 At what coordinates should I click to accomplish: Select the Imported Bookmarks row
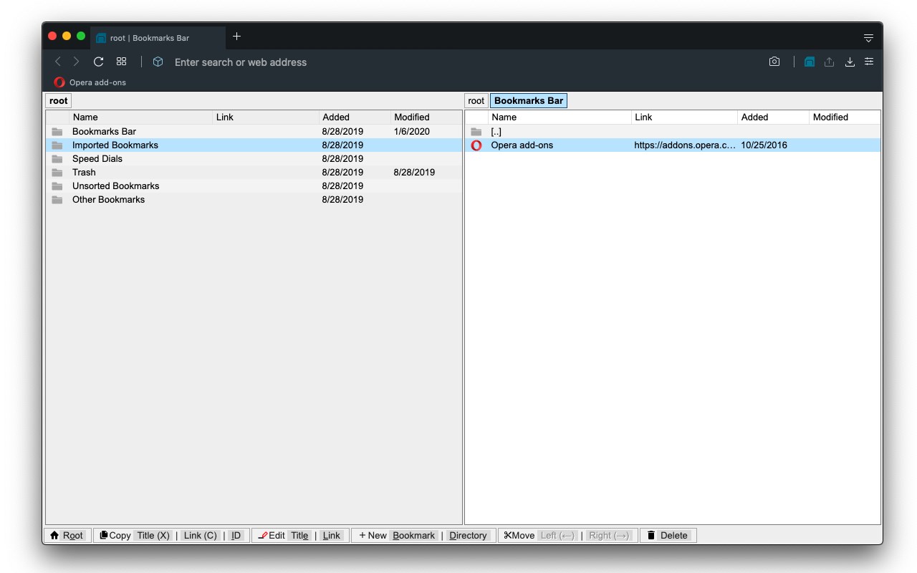(x=254, y=145)
